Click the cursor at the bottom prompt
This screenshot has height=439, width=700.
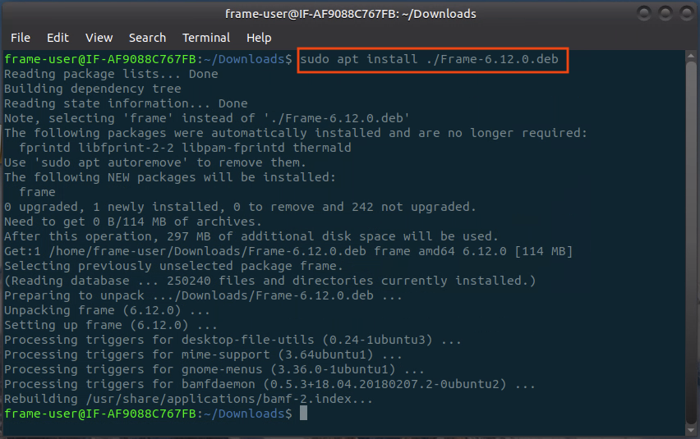[303, 413]
